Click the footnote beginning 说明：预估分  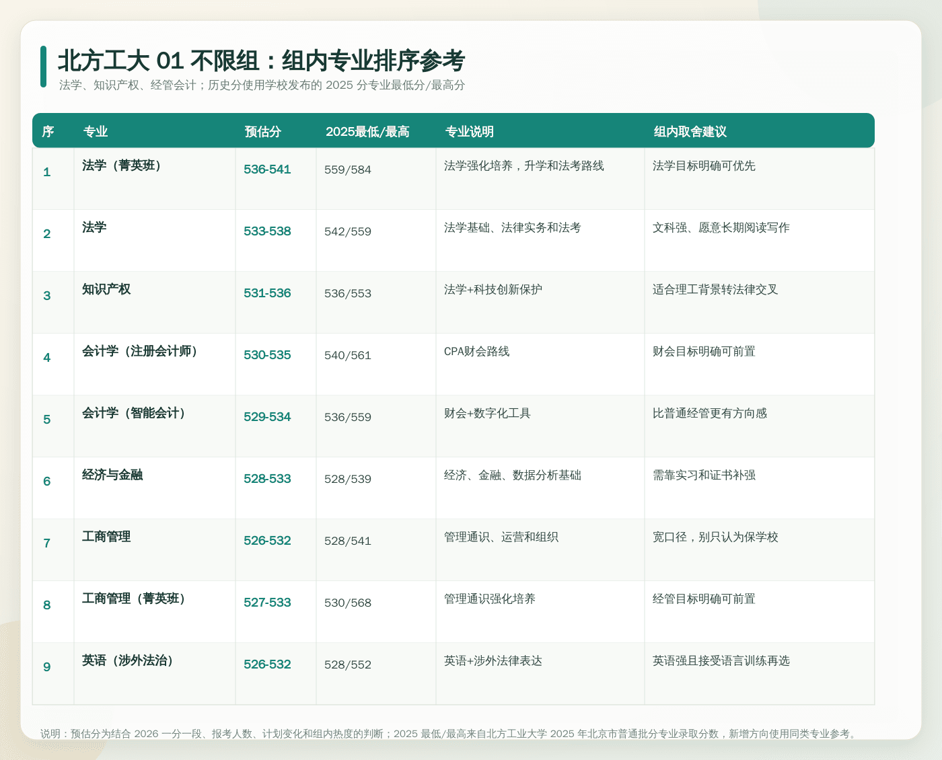[x=449, y=734]
